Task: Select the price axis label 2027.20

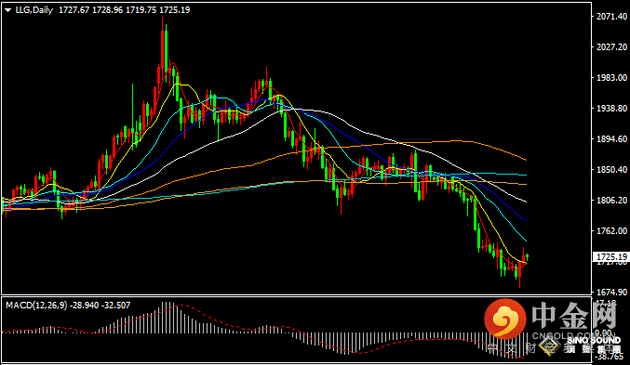Action: [611, 47]
